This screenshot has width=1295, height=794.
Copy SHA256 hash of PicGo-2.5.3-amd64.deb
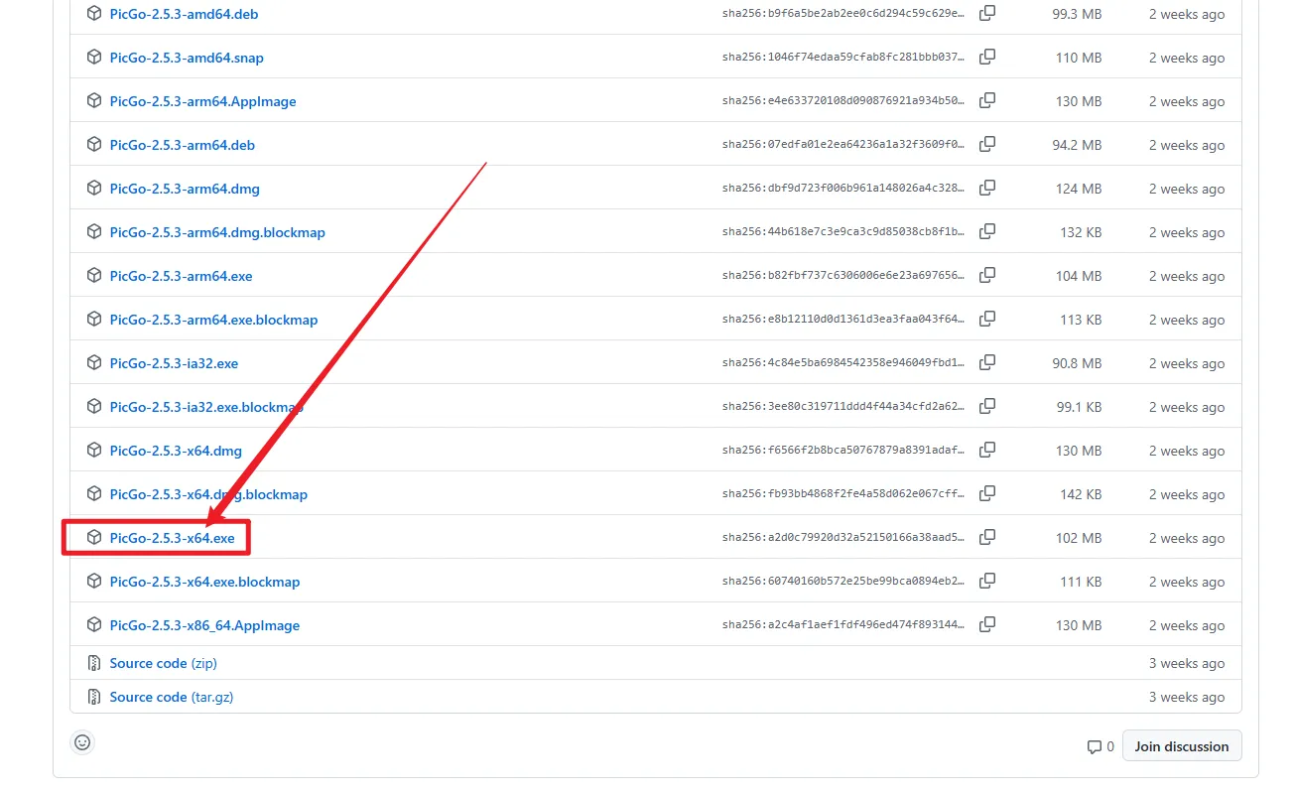click(987, 14)
